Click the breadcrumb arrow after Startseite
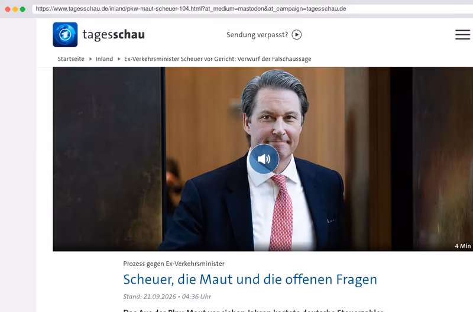Image resolution: width=473 pixels, height=312 pixels. pyautogui.click(x=90, y=58)
